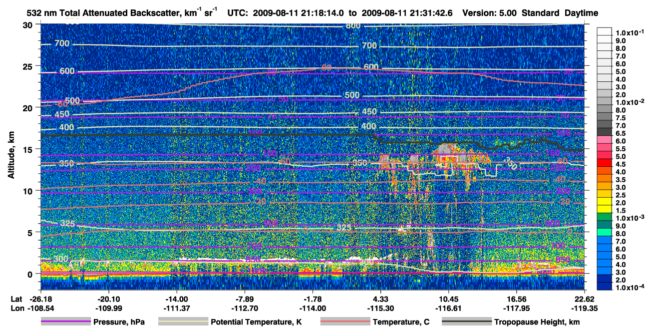Click the '800' contour label at plot top

(353, 26)
